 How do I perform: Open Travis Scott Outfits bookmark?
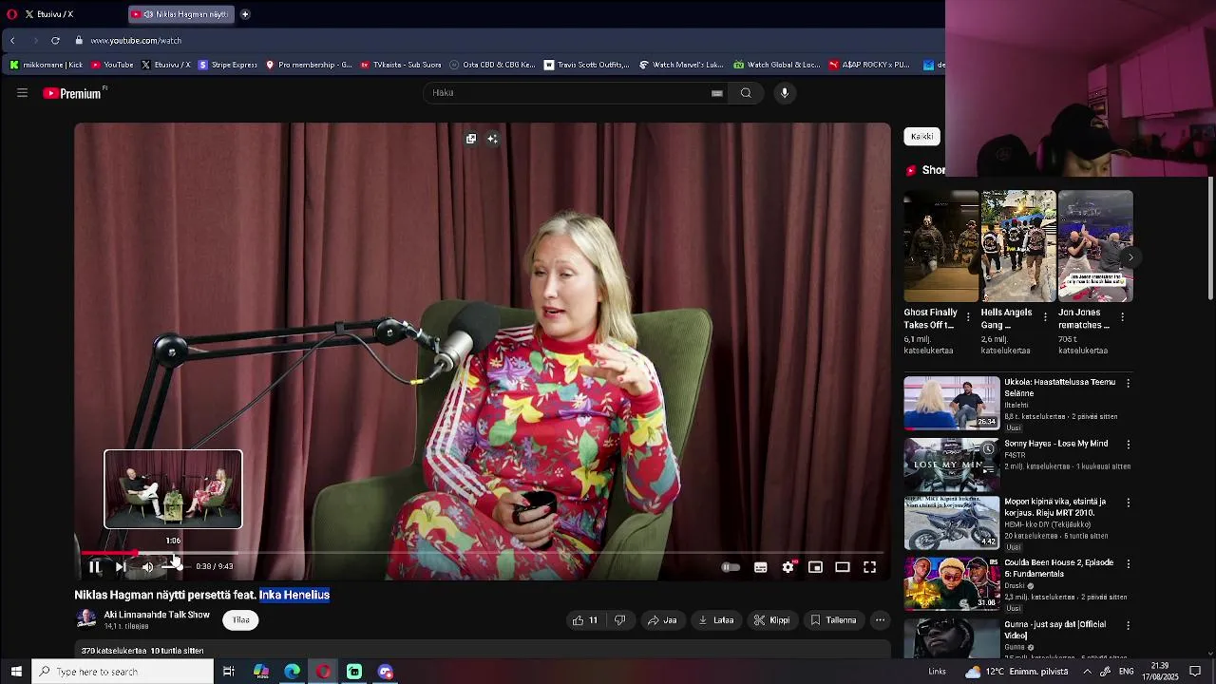pyautogui.click(x=586, y=65)
